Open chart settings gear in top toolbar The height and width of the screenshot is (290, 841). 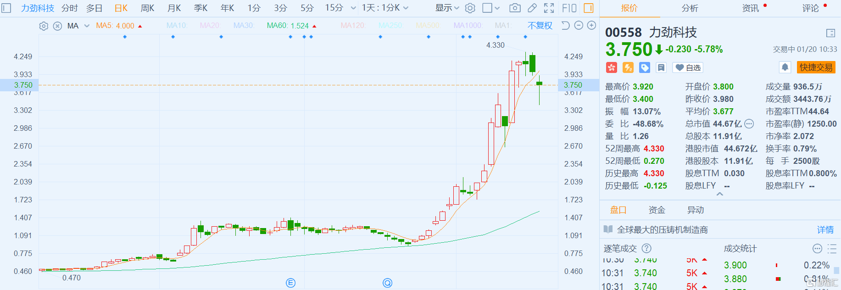tap(470, 8)
